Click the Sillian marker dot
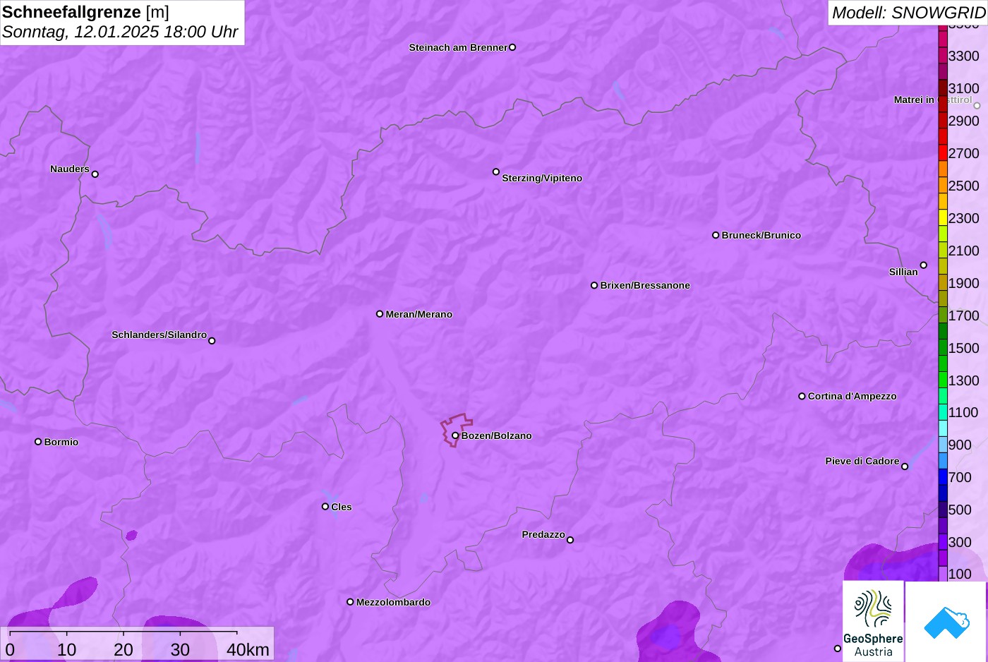 point(924,265)
